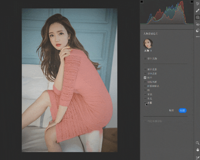Click the blue 创建 (Create) button
The height and width of the screenshot is (160, 200).
coord(182,110)
